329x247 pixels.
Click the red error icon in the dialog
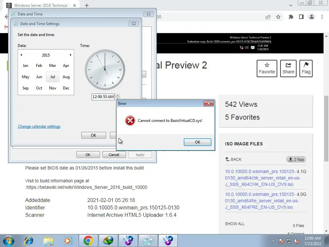(130, 121)
